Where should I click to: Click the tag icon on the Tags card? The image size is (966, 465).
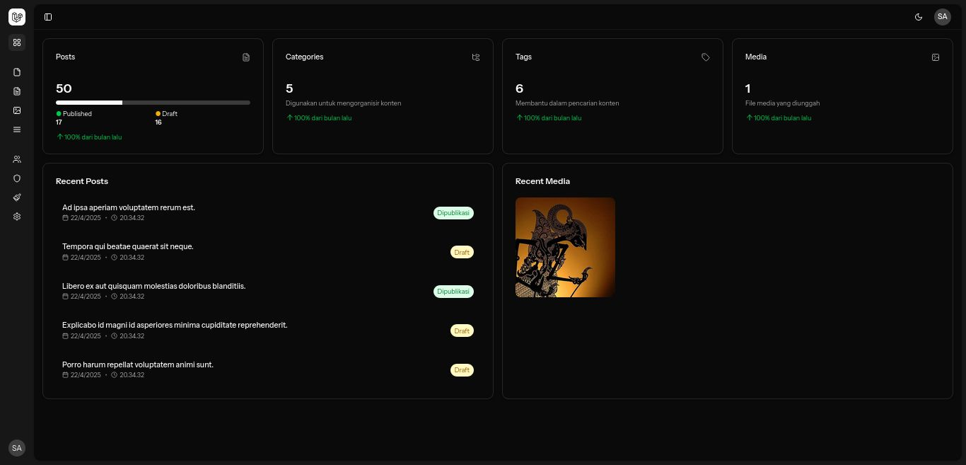coord(705,57)
